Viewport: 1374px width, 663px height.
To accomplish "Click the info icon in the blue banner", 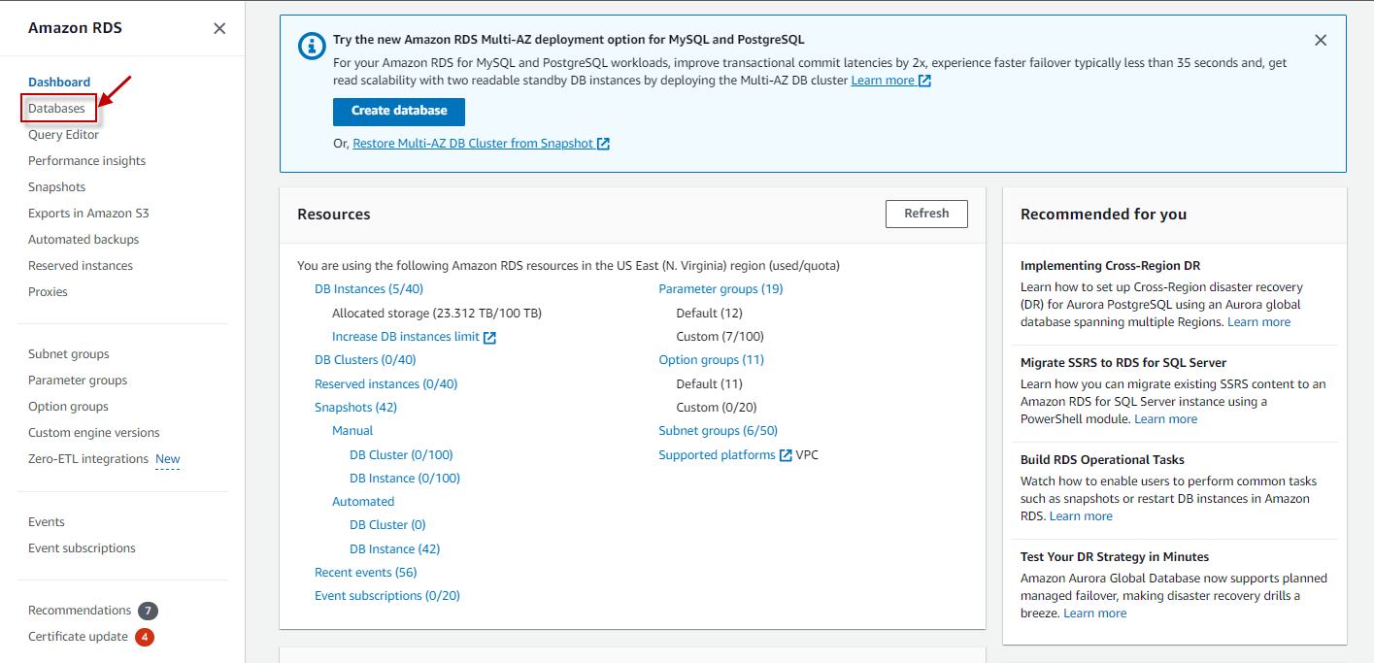I will (312, 45).
